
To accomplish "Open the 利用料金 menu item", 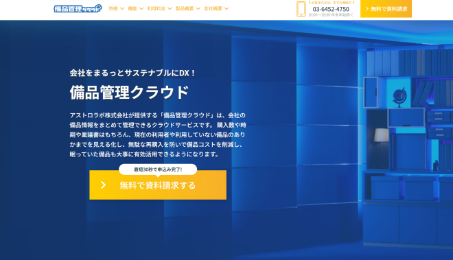I will (x=156, y=9).
